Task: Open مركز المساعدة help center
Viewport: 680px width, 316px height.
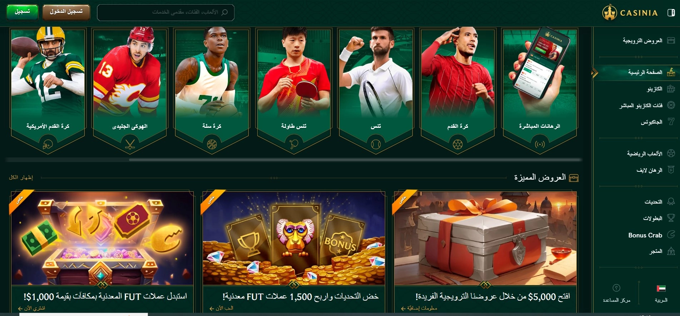Action: (616, 293)
